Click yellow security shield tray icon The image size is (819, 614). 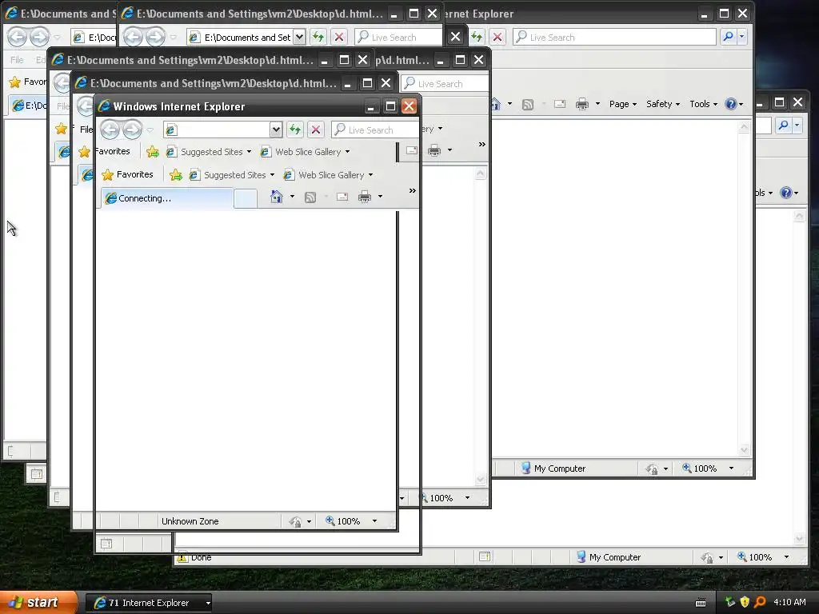745,602
